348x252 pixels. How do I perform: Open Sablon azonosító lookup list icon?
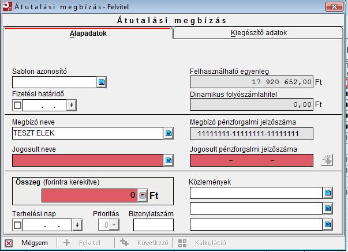click(x=102, y=82)
